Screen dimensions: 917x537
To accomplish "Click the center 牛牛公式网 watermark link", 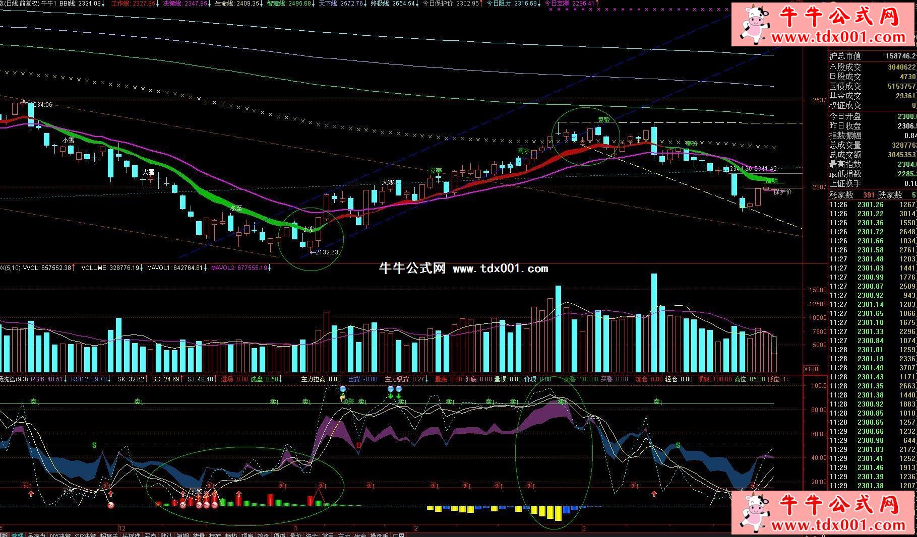I will click(x=463, y=268).
